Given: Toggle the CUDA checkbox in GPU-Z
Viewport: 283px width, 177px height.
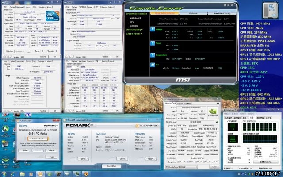Looking at the screenshot, I should point(187,162).
